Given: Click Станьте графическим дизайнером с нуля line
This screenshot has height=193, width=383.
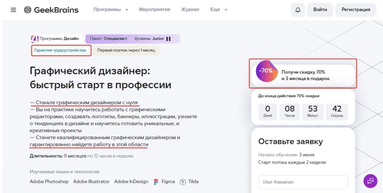Looking at the screenshot, I should [x=84, y=102].
